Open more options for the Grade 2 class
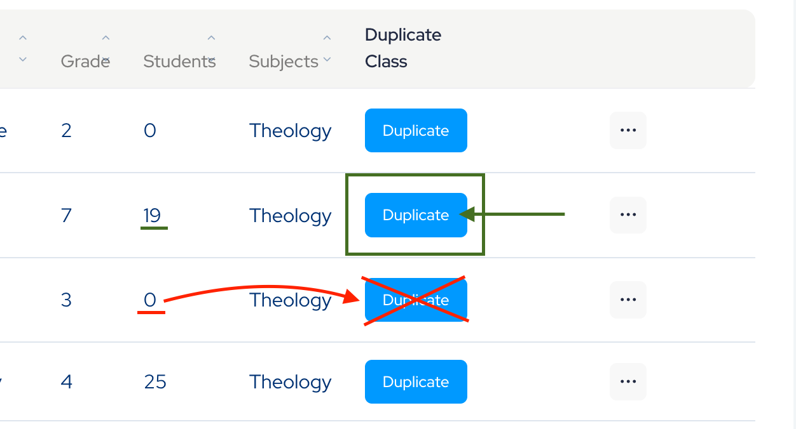This screenshot has width=796, height=429. tap(628, 131)
